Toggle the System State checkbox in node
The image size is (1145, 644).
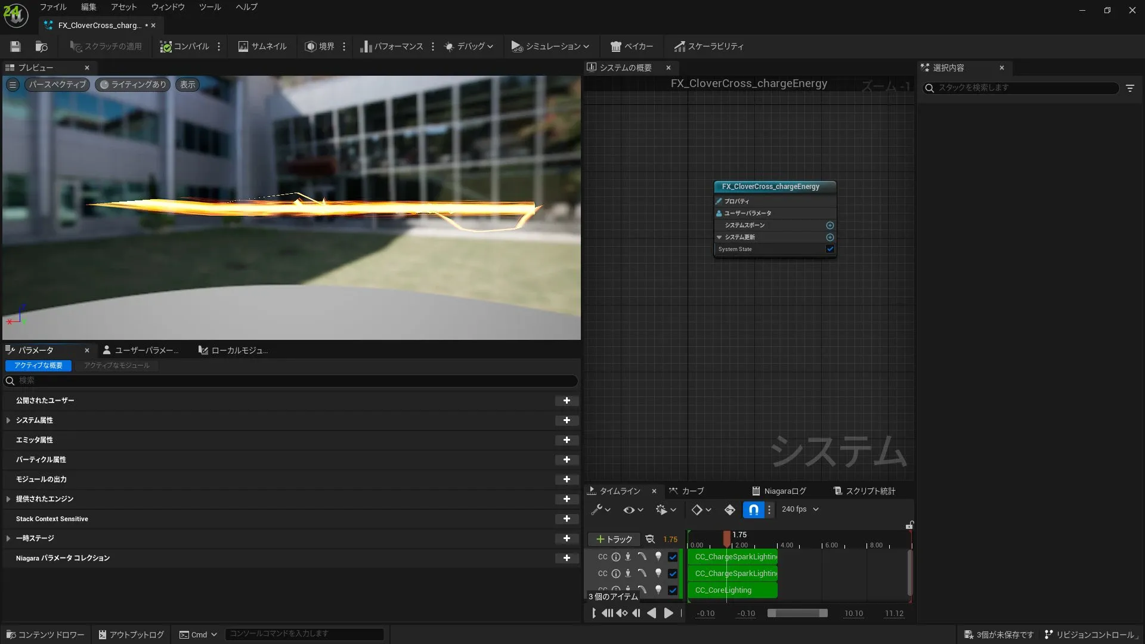(830, 249)
